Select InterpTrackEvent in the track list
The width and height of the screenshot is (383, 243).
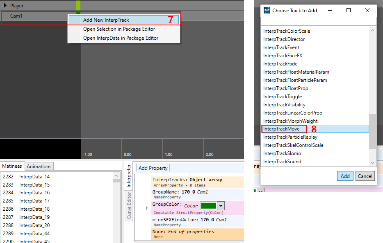pyautogui.click(x=281, y=47)
